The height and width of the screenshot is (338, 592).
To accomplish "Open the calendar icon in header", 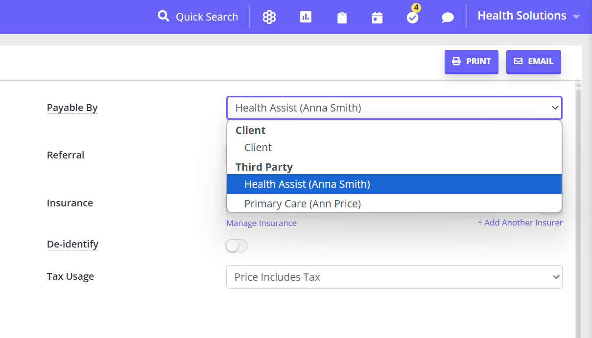I will tap(377, 18).
